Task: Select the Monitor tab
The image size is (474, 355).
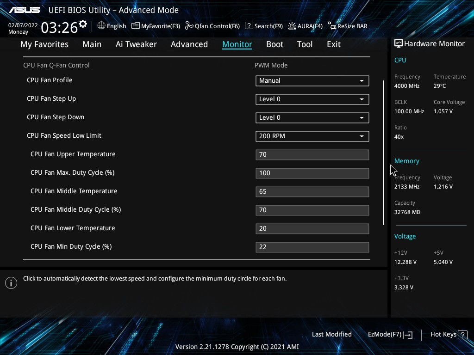Action: coord(237,44)
